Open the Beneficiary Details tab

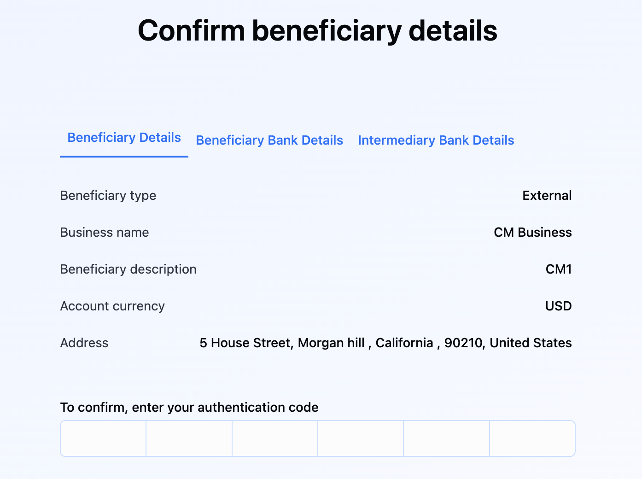click(x=124, y=138)
